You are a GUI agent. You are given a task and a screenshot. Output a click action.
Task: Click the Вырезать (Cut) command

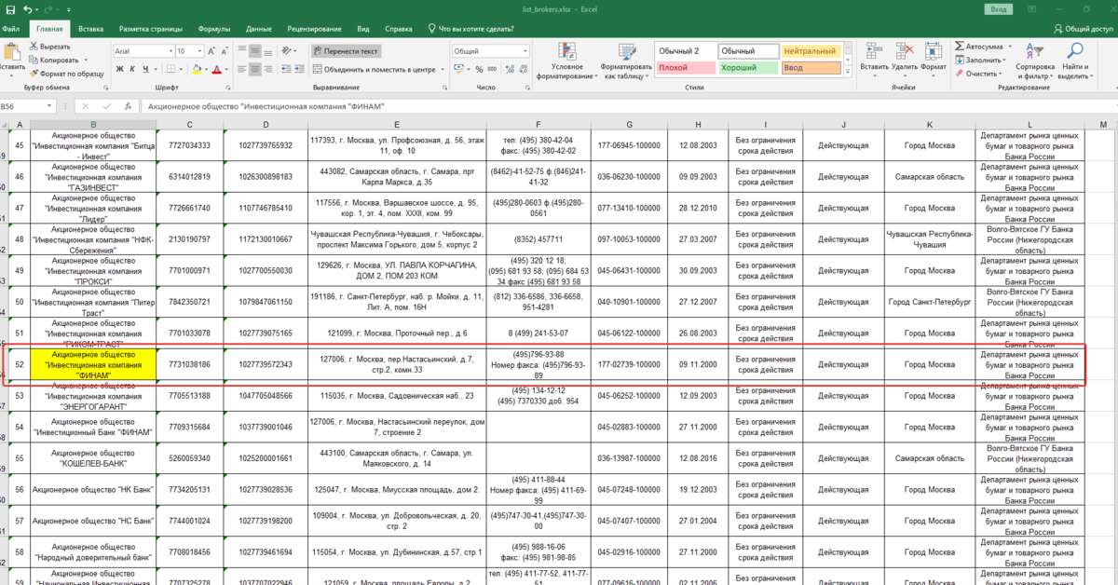click(48, 47)
